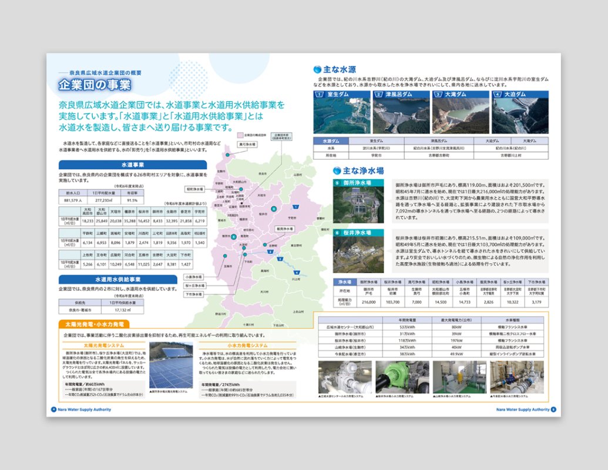The width and height of the screenshot is (608, 470).
Task: Select dam marker 4 on the map
Action: pyautogui.click(x=297, y=272)
